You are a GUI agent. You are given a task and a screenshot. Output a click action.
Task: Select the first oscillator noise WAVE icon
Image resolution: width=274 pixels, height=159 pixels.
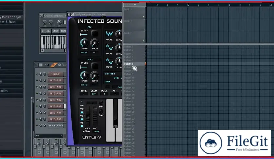pos(109,34)
